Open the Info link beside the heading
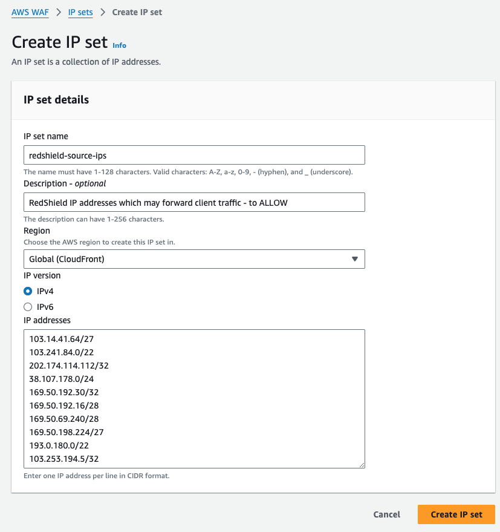Viewport: 500px width, 532px height. pyautogui.click(x=120, y=45)
